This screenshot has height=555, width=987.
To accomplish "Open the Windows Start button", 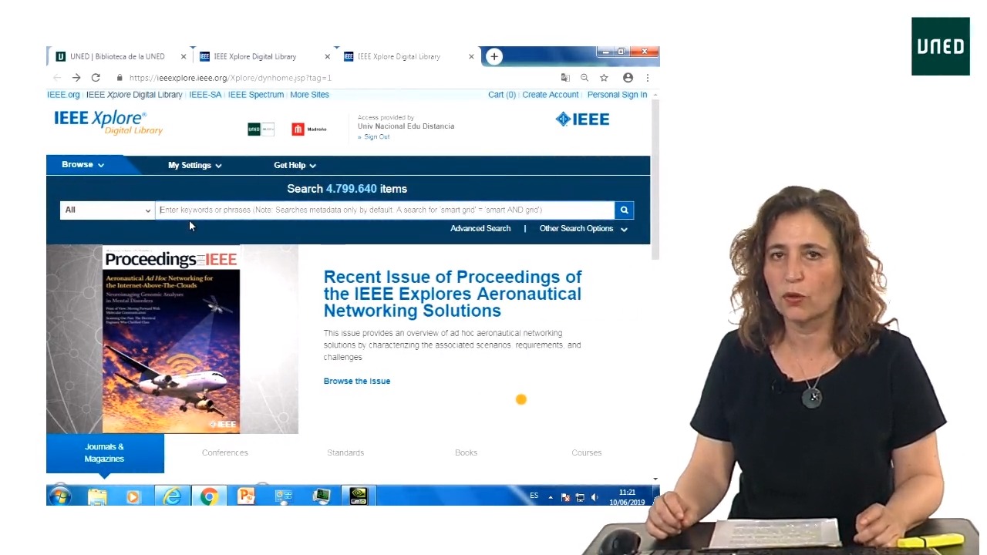I will (60, 496).
